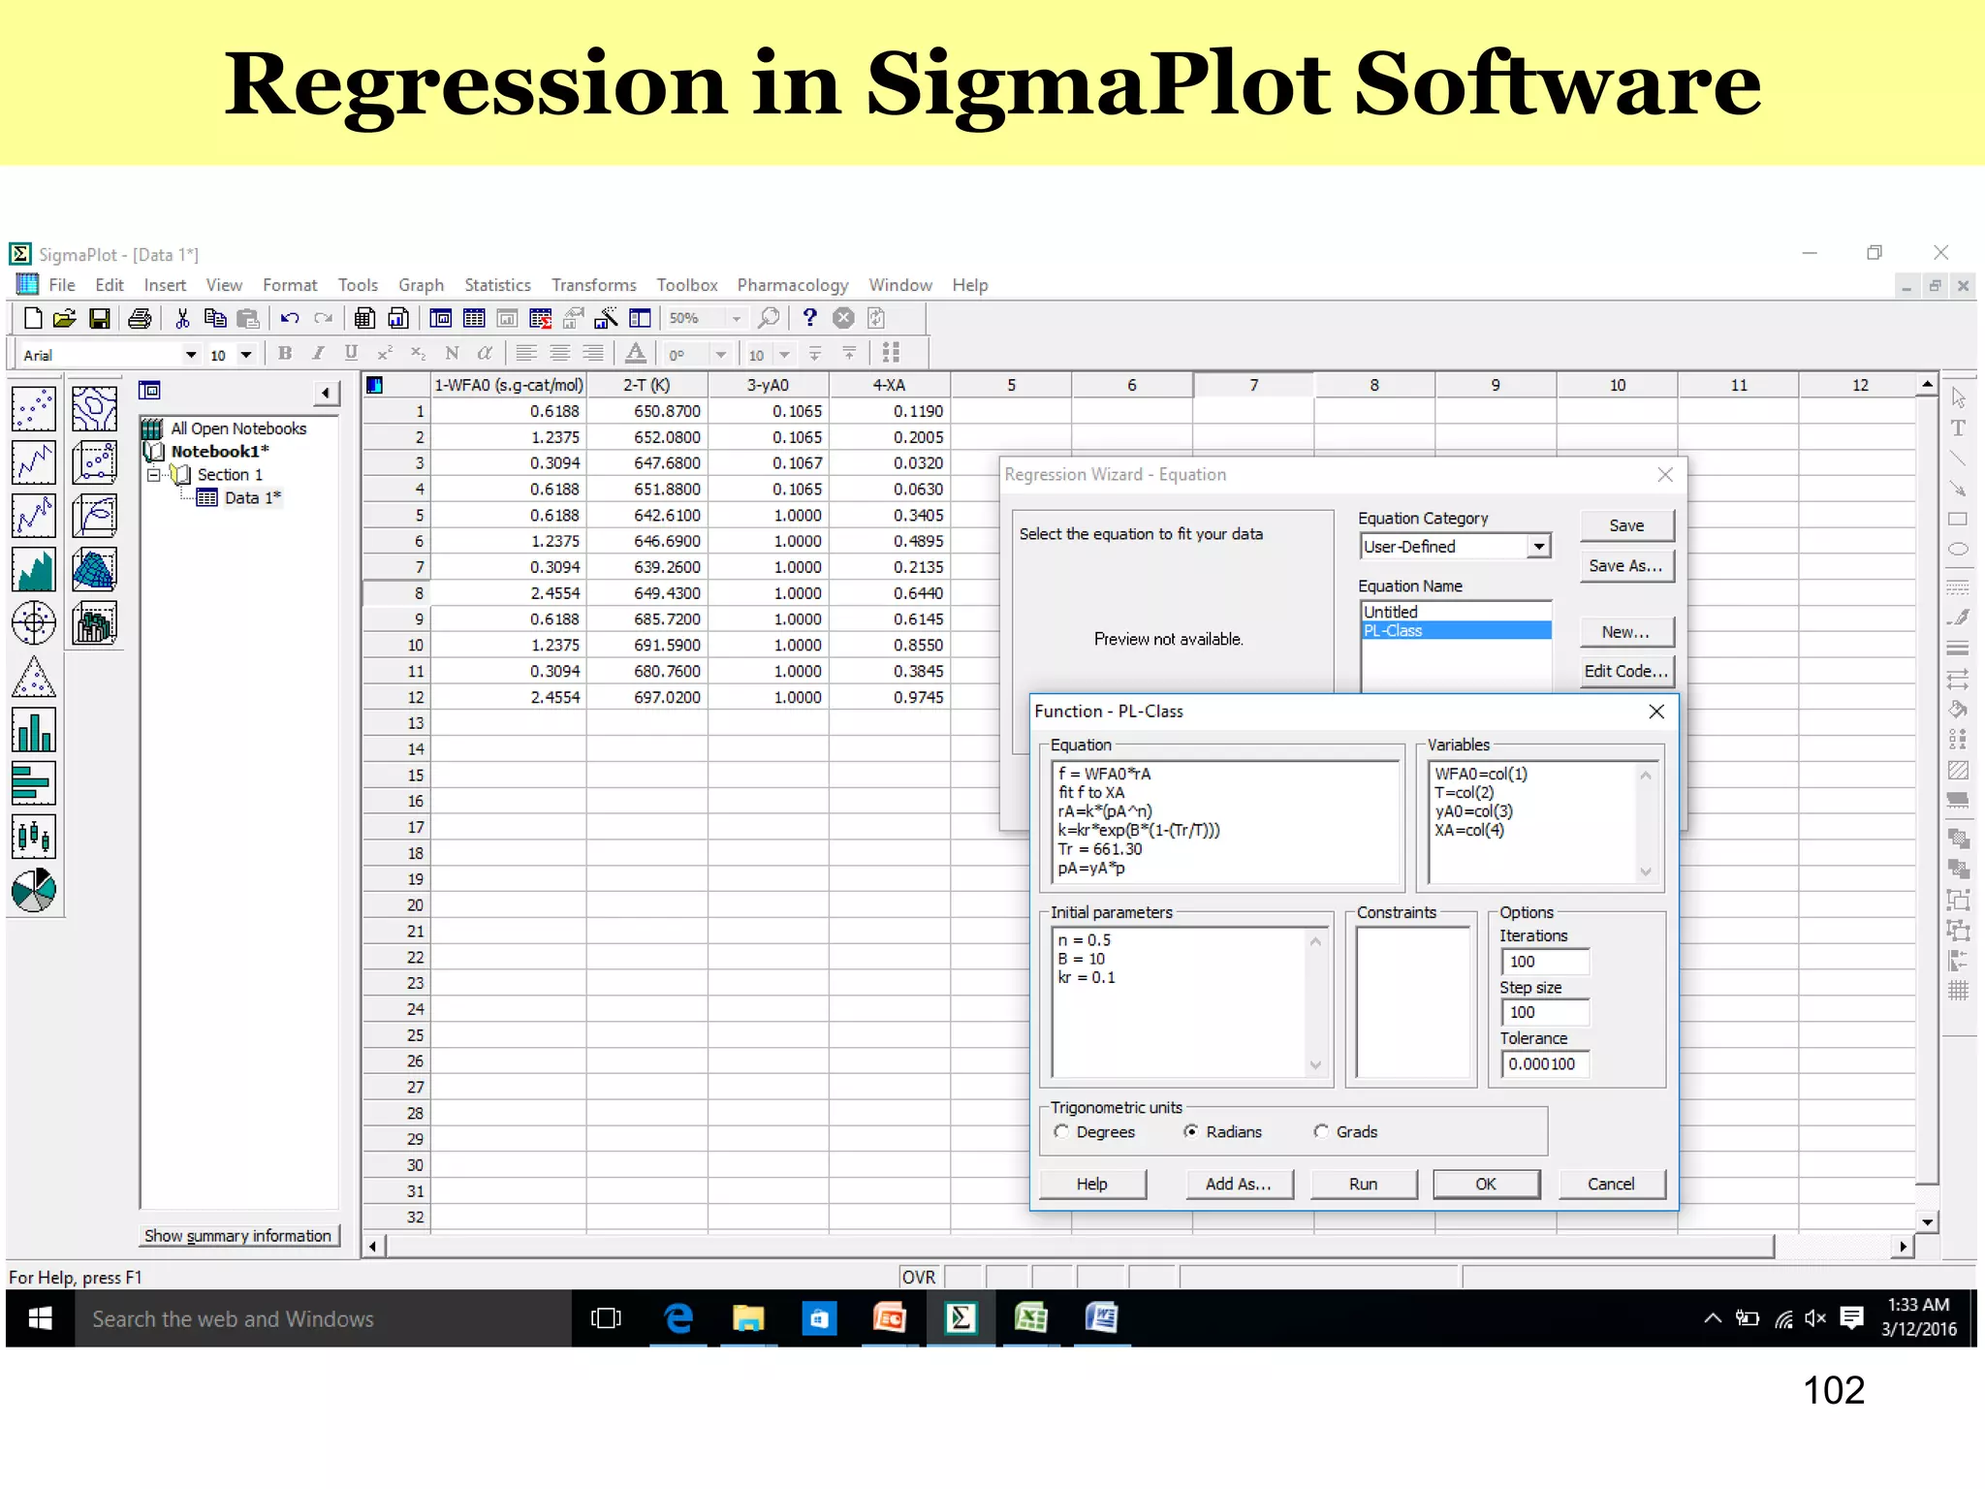Choose the vertical bar chart icon

tap(34, 730)
